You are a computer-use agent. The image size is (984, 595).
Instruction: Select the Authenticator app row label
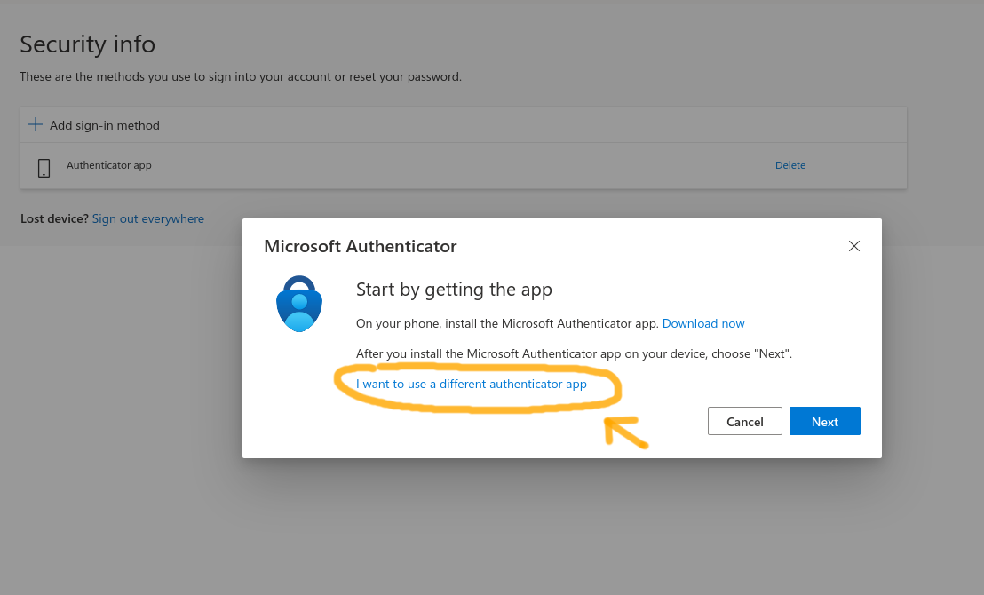(109, 165)
